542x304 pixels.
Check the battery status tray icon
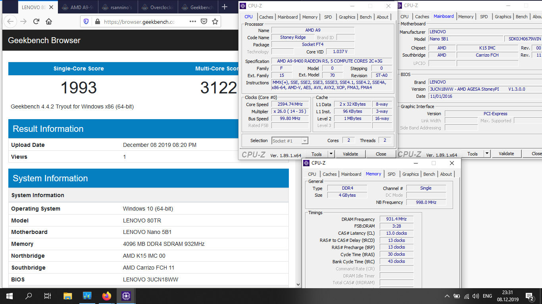[457, 296]
